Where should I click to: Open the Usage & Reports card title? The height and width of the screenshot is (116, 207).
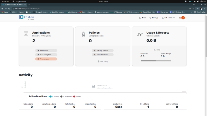pyautogui.click(x=158, y=33)
